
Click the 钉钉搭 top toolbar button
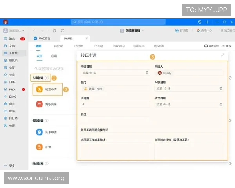click(182, 31)
